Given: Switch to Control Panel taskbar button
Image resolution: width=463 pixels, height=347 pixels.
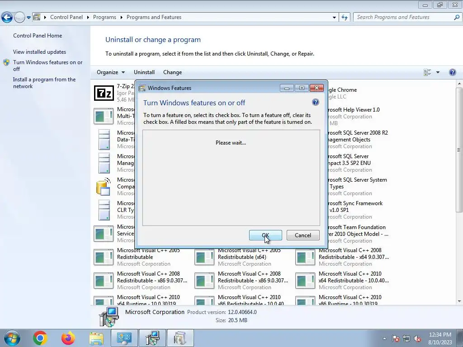Looking at the screenshot, I should click(x=124, y=338).
